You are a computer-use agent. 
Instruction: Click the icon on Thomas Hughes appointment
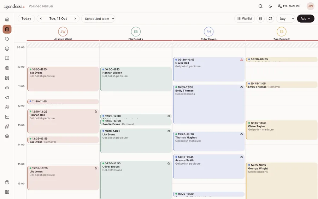click(242, 134)
